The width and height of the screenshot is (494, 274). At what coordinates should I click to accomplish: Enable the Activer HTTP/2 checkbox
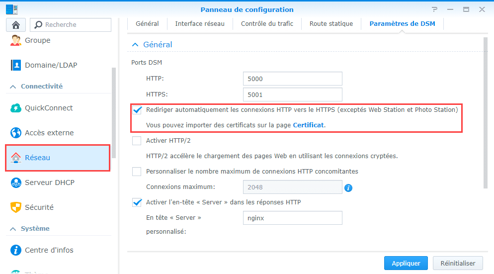[137, 141]
